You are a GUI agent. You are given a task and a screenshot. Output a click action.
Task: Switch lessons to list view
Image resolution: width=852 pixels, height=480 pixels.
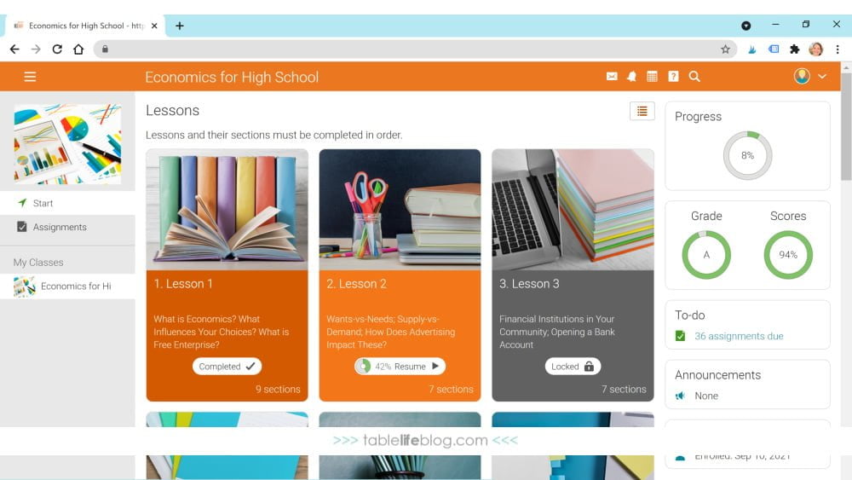coord(642,111)
